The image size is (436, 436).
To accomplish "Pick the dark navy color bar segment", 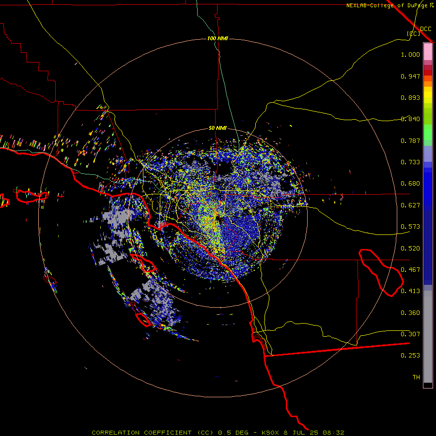I will pyautogui.click(x=428, y=248).
